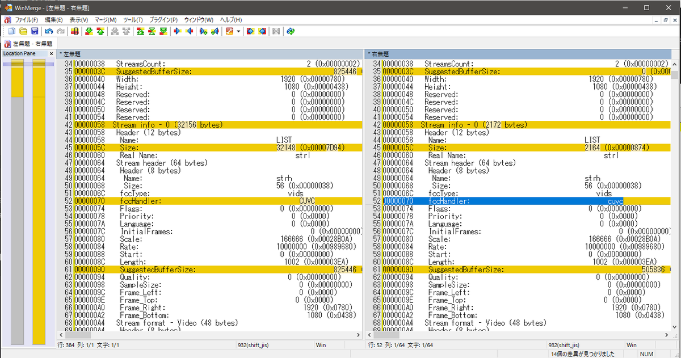Image resolution: width=681 pixels, height=358 pixels.
Task: Jump to next conflict (greyed down arrow)
Action: [115, 31]
